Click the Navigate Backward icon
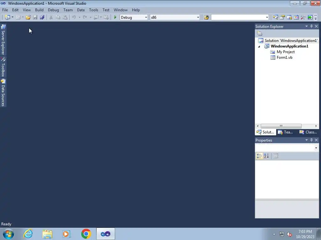The image size is (321, 240). [96, 17]
